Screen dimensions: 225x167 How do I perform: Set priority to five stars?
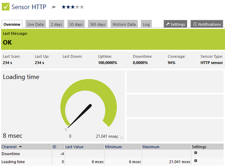[x=81, y=7]
